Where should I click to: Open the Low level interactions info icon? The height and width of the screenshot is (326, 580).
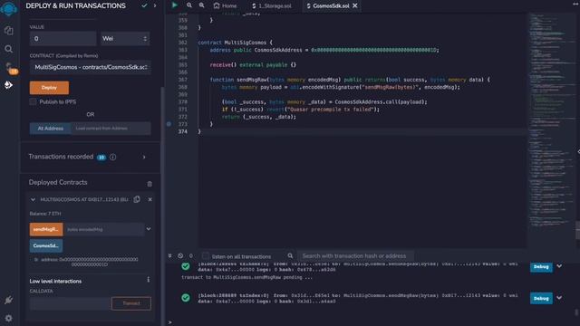(x=149, y=280)
